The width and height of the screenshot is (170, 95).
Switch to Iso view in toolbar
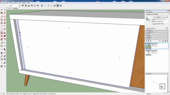point(23,6)
